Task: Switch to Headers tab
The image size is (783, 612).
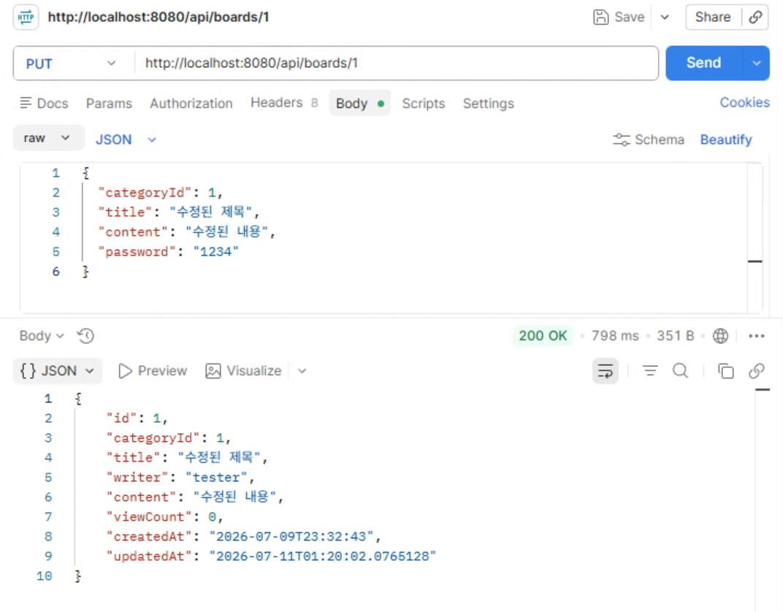Action: (283, 102)
